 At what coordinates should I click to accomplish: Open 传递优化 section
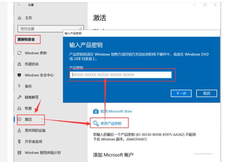coord(32,64)
